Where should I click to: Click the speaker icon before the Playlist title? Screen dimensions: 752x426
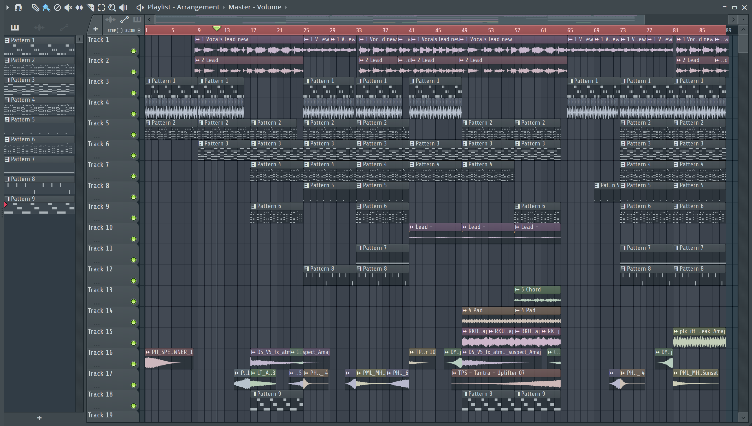[x=140, y=7]
